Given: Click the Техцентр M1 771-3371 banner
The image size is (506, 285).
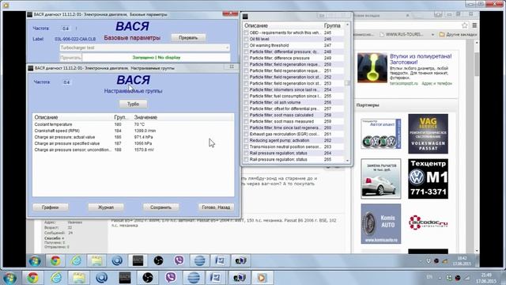Looking at the screenshot, I should pos(428,179).
